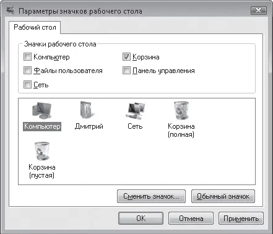Click the Корзина (пустая) label text
This screenshot has height=234, width=273.
coord(42,171)
